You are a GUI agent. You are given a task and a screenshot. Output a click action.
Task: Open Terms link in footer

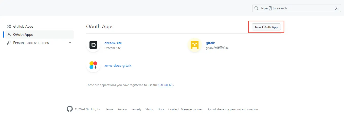[109, 109]
